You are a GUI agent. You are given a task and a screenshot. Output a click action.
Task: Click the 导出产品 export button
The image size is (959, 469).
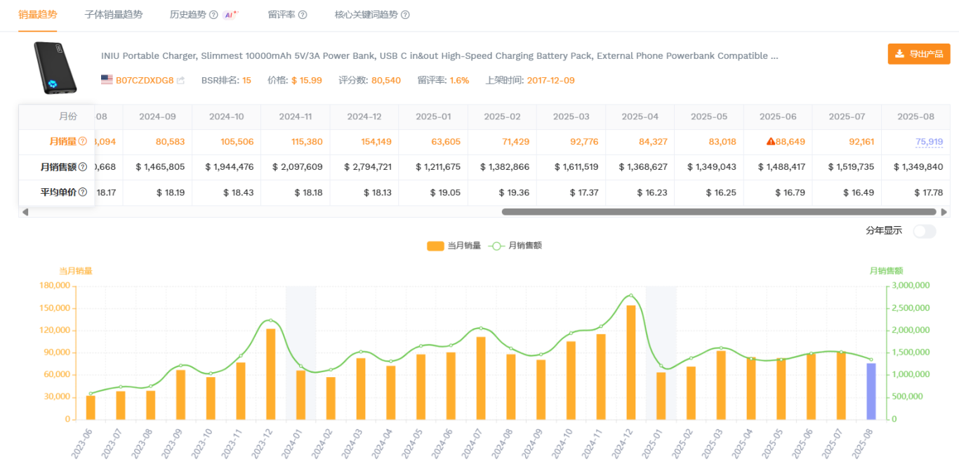(x=918, y=54)
